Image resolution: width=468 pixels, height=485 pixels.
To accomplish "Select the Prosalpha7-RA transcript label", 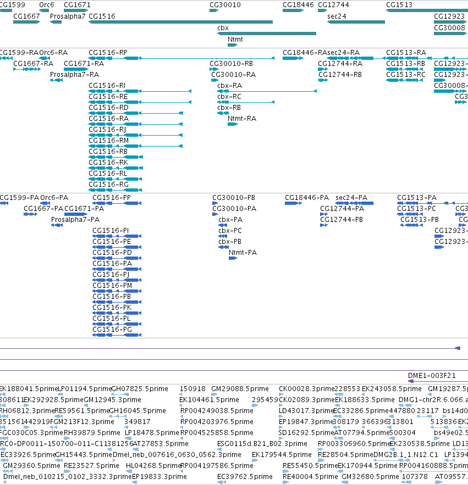I will tap(75, 75).
